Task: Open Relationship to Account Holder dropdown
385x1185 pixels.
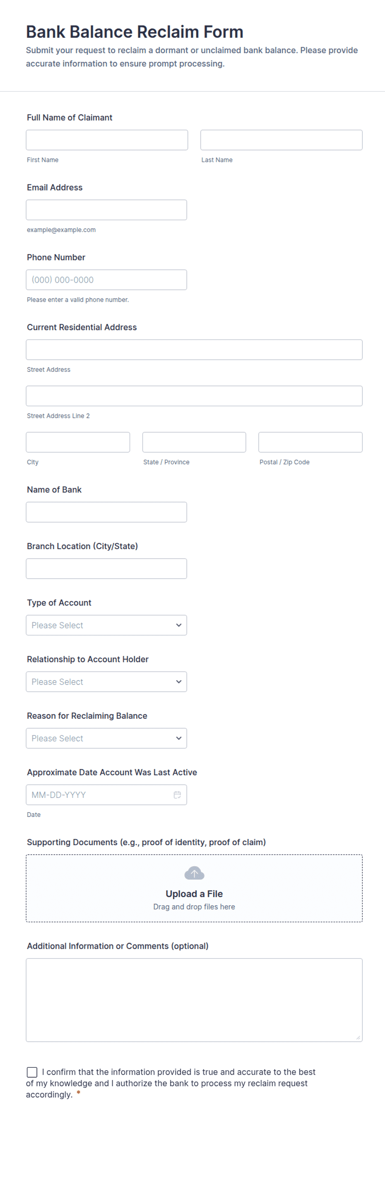Action: pyautogui.click(x=106, y=682)
